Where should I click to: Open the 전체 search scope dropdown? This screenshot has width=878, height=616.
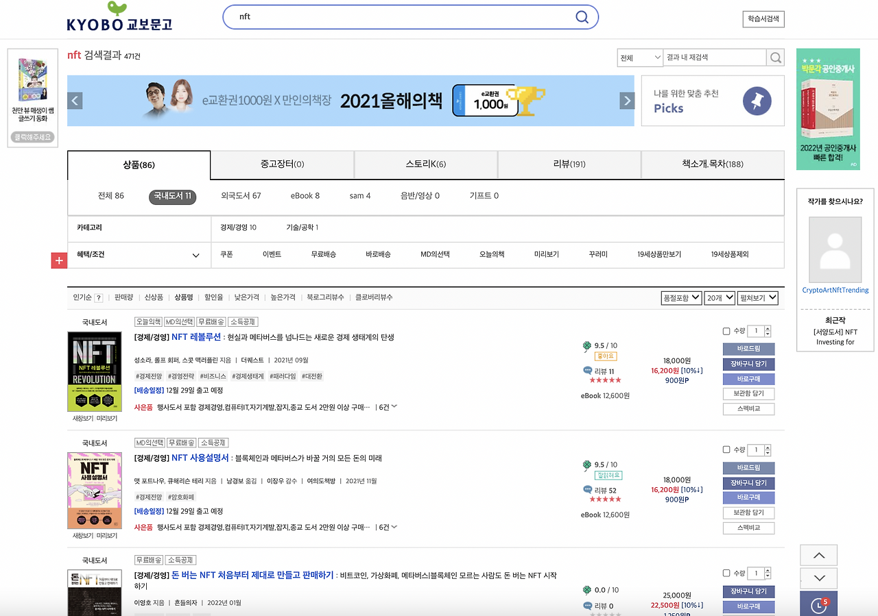(x=640, y=58)
